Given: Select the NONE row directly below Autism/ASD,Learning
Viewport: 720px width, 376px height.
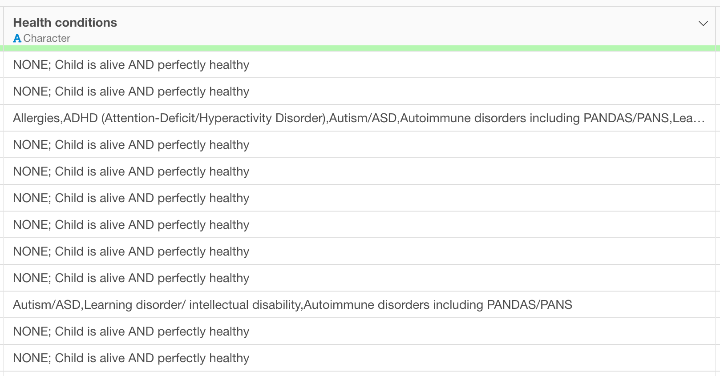Looking at the screenshot, I should point(359,332).
